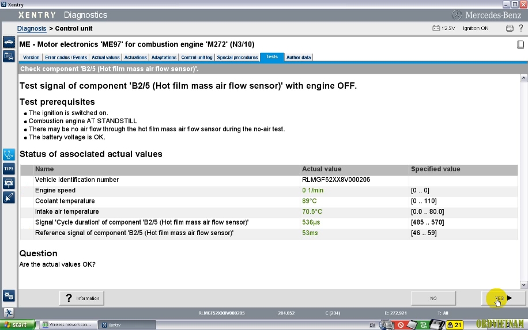Image resolution: width=528 pixels, height=330 pixels.
Task: Click status bar entry C (204)
Action: pos(333,313)
